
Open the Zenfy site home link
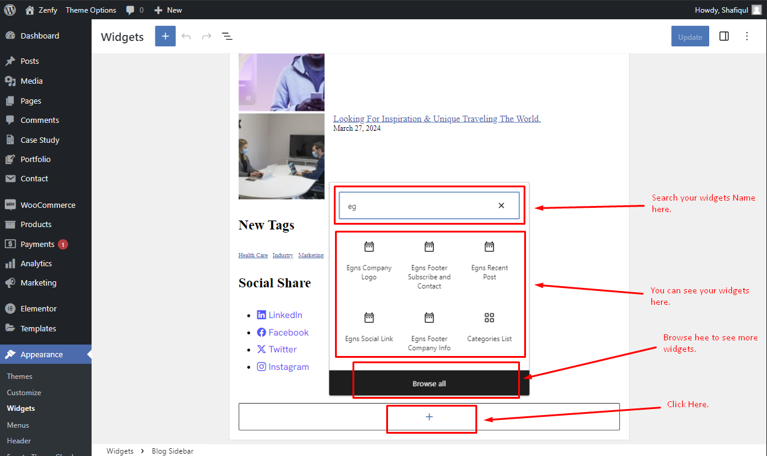click(x=41, y=10)
